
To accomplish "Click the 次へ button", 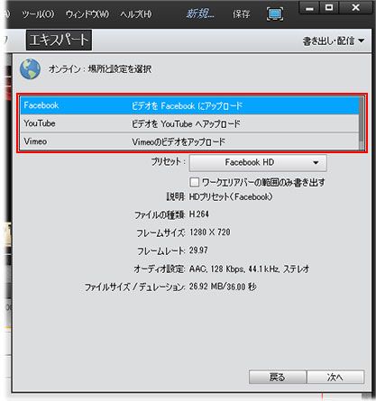I will [335, 377].
